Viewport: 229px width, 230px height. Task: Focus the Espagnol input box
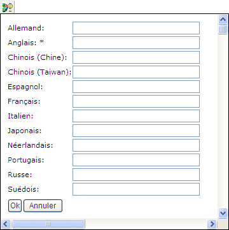tap(136, 87)
